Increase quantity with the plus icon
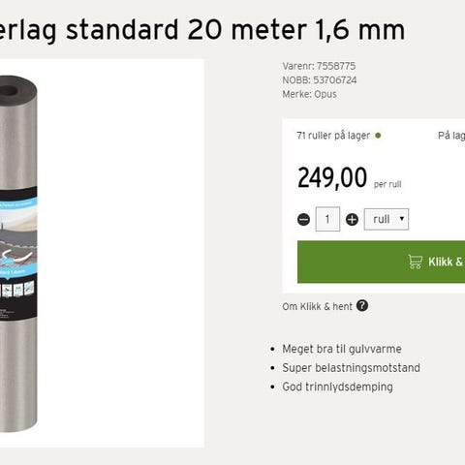 (x=352, y=220)
